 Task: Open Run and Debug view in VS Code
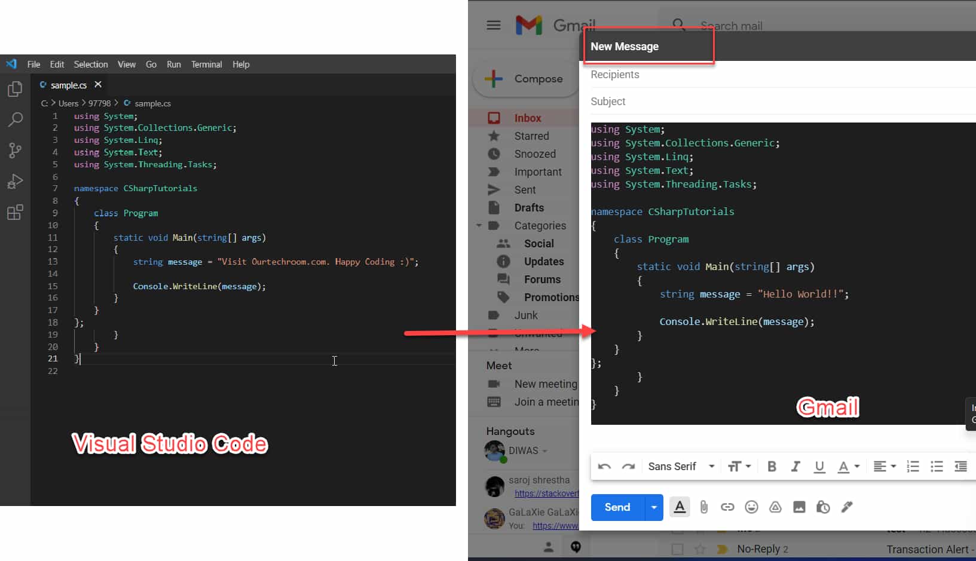point(15,181)
